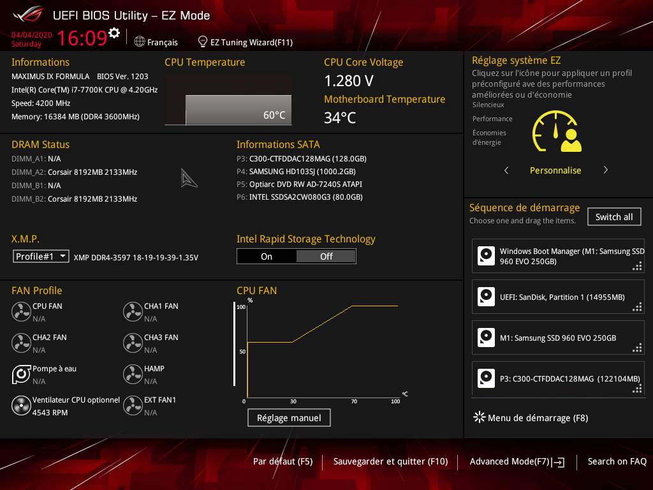Click the CHA3 FAN fan icon

(x=133, y=343)
